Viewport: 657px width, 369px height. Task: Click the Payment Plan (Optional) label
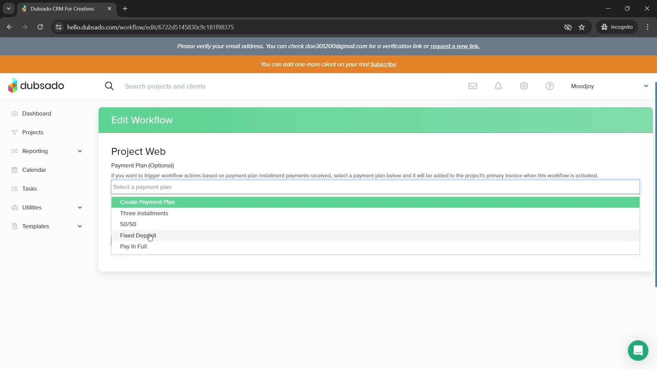click(x=142, y=165)
